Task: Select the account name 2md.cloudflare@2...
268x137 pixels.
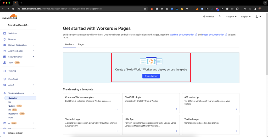Action: tap(18, 25)
